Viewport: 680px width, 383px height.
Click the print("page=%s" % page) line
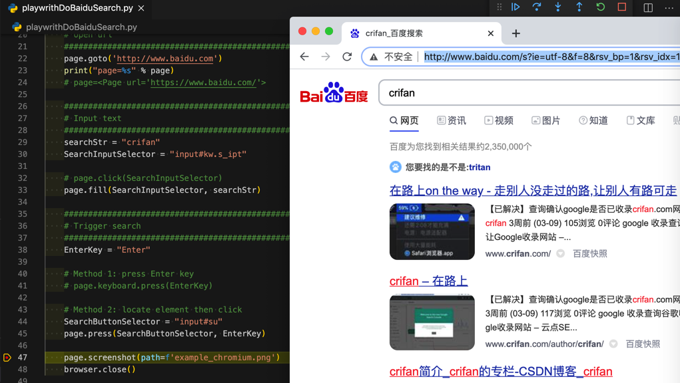pos(119,70)
